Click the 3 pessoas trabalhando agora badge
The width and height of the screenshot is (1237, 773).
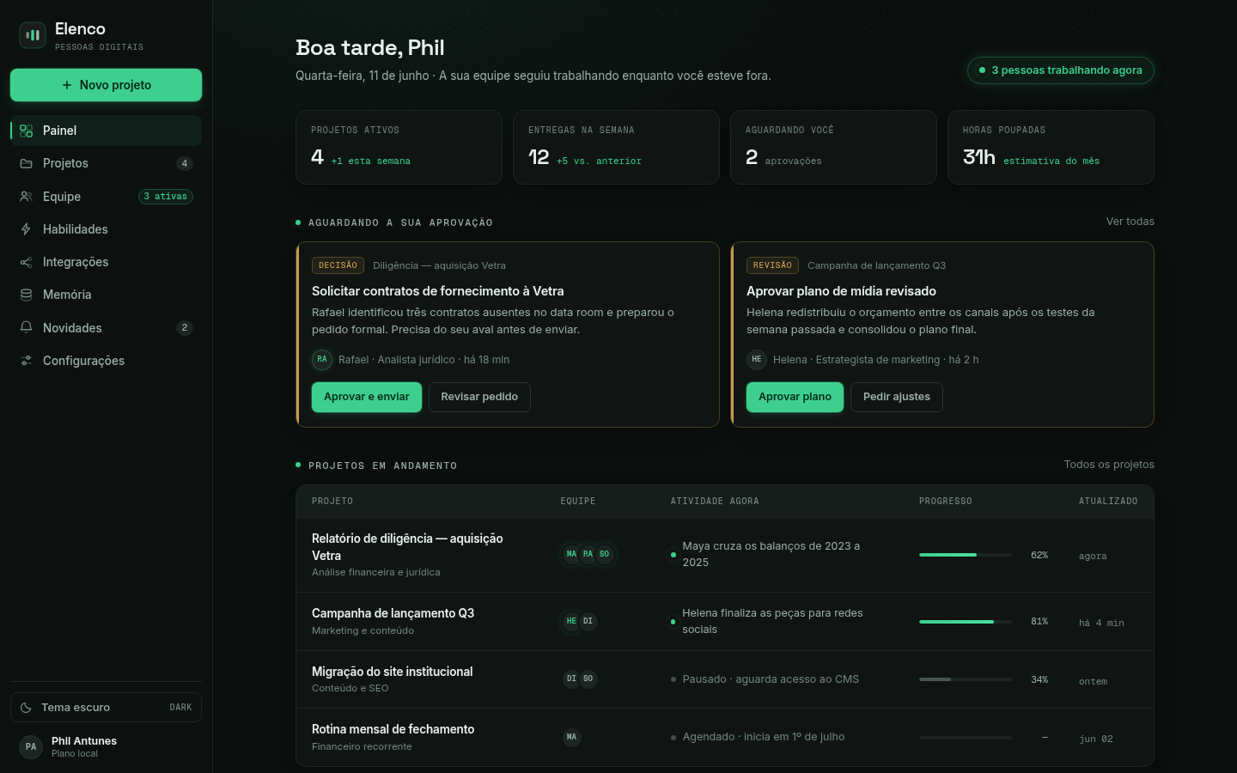point(1060,70)
